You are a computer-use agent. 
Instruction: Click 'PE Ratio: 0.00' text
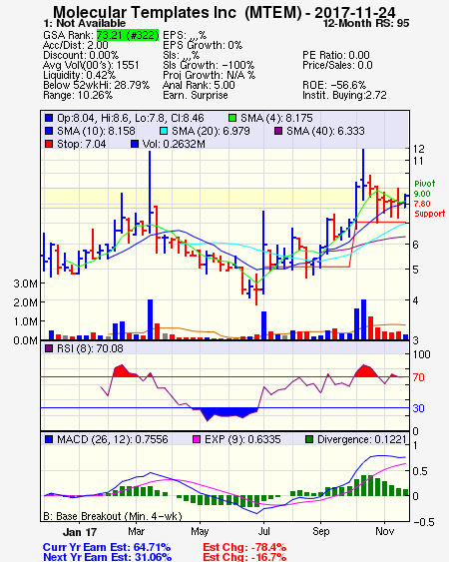[336, 55]
